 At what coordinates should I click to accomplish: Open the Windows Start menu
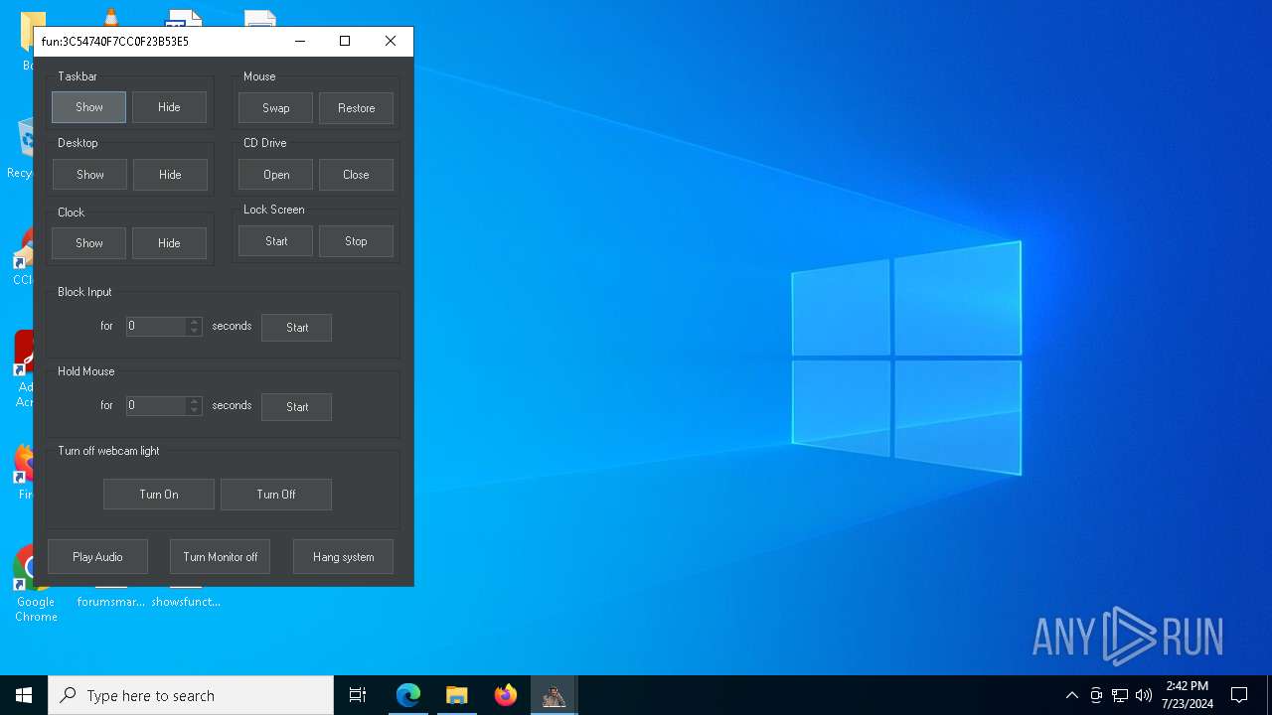pos(24,695)
